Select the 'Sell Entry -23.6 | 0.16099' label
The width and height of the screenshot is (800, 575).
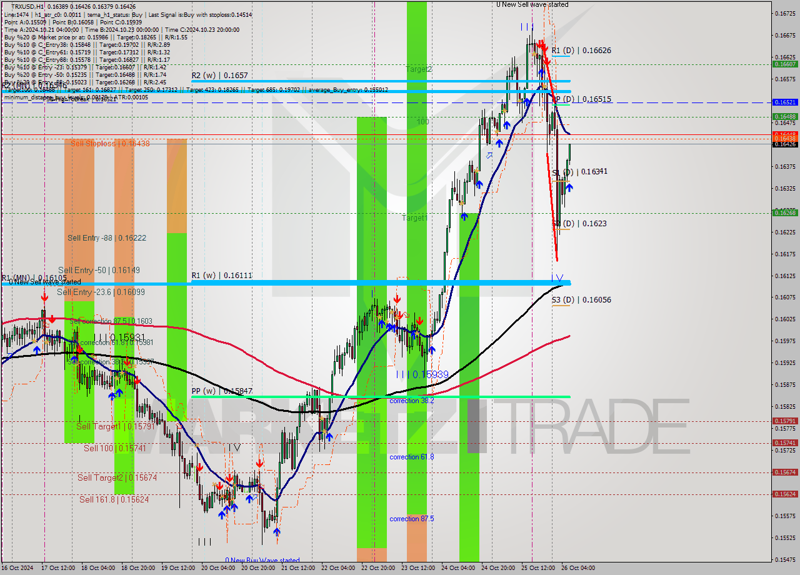click(x=101, y=292)
